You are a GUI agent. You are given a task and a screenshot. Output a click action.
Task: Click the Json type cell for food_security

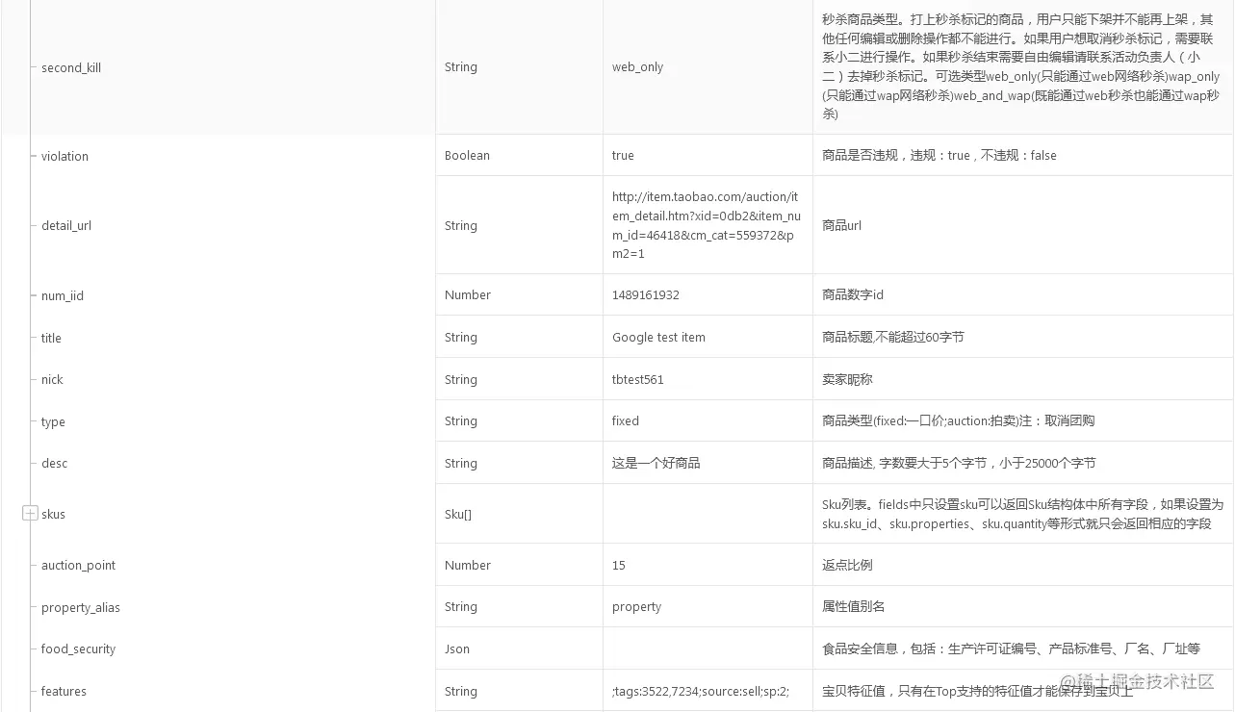[x=456, y=648]
